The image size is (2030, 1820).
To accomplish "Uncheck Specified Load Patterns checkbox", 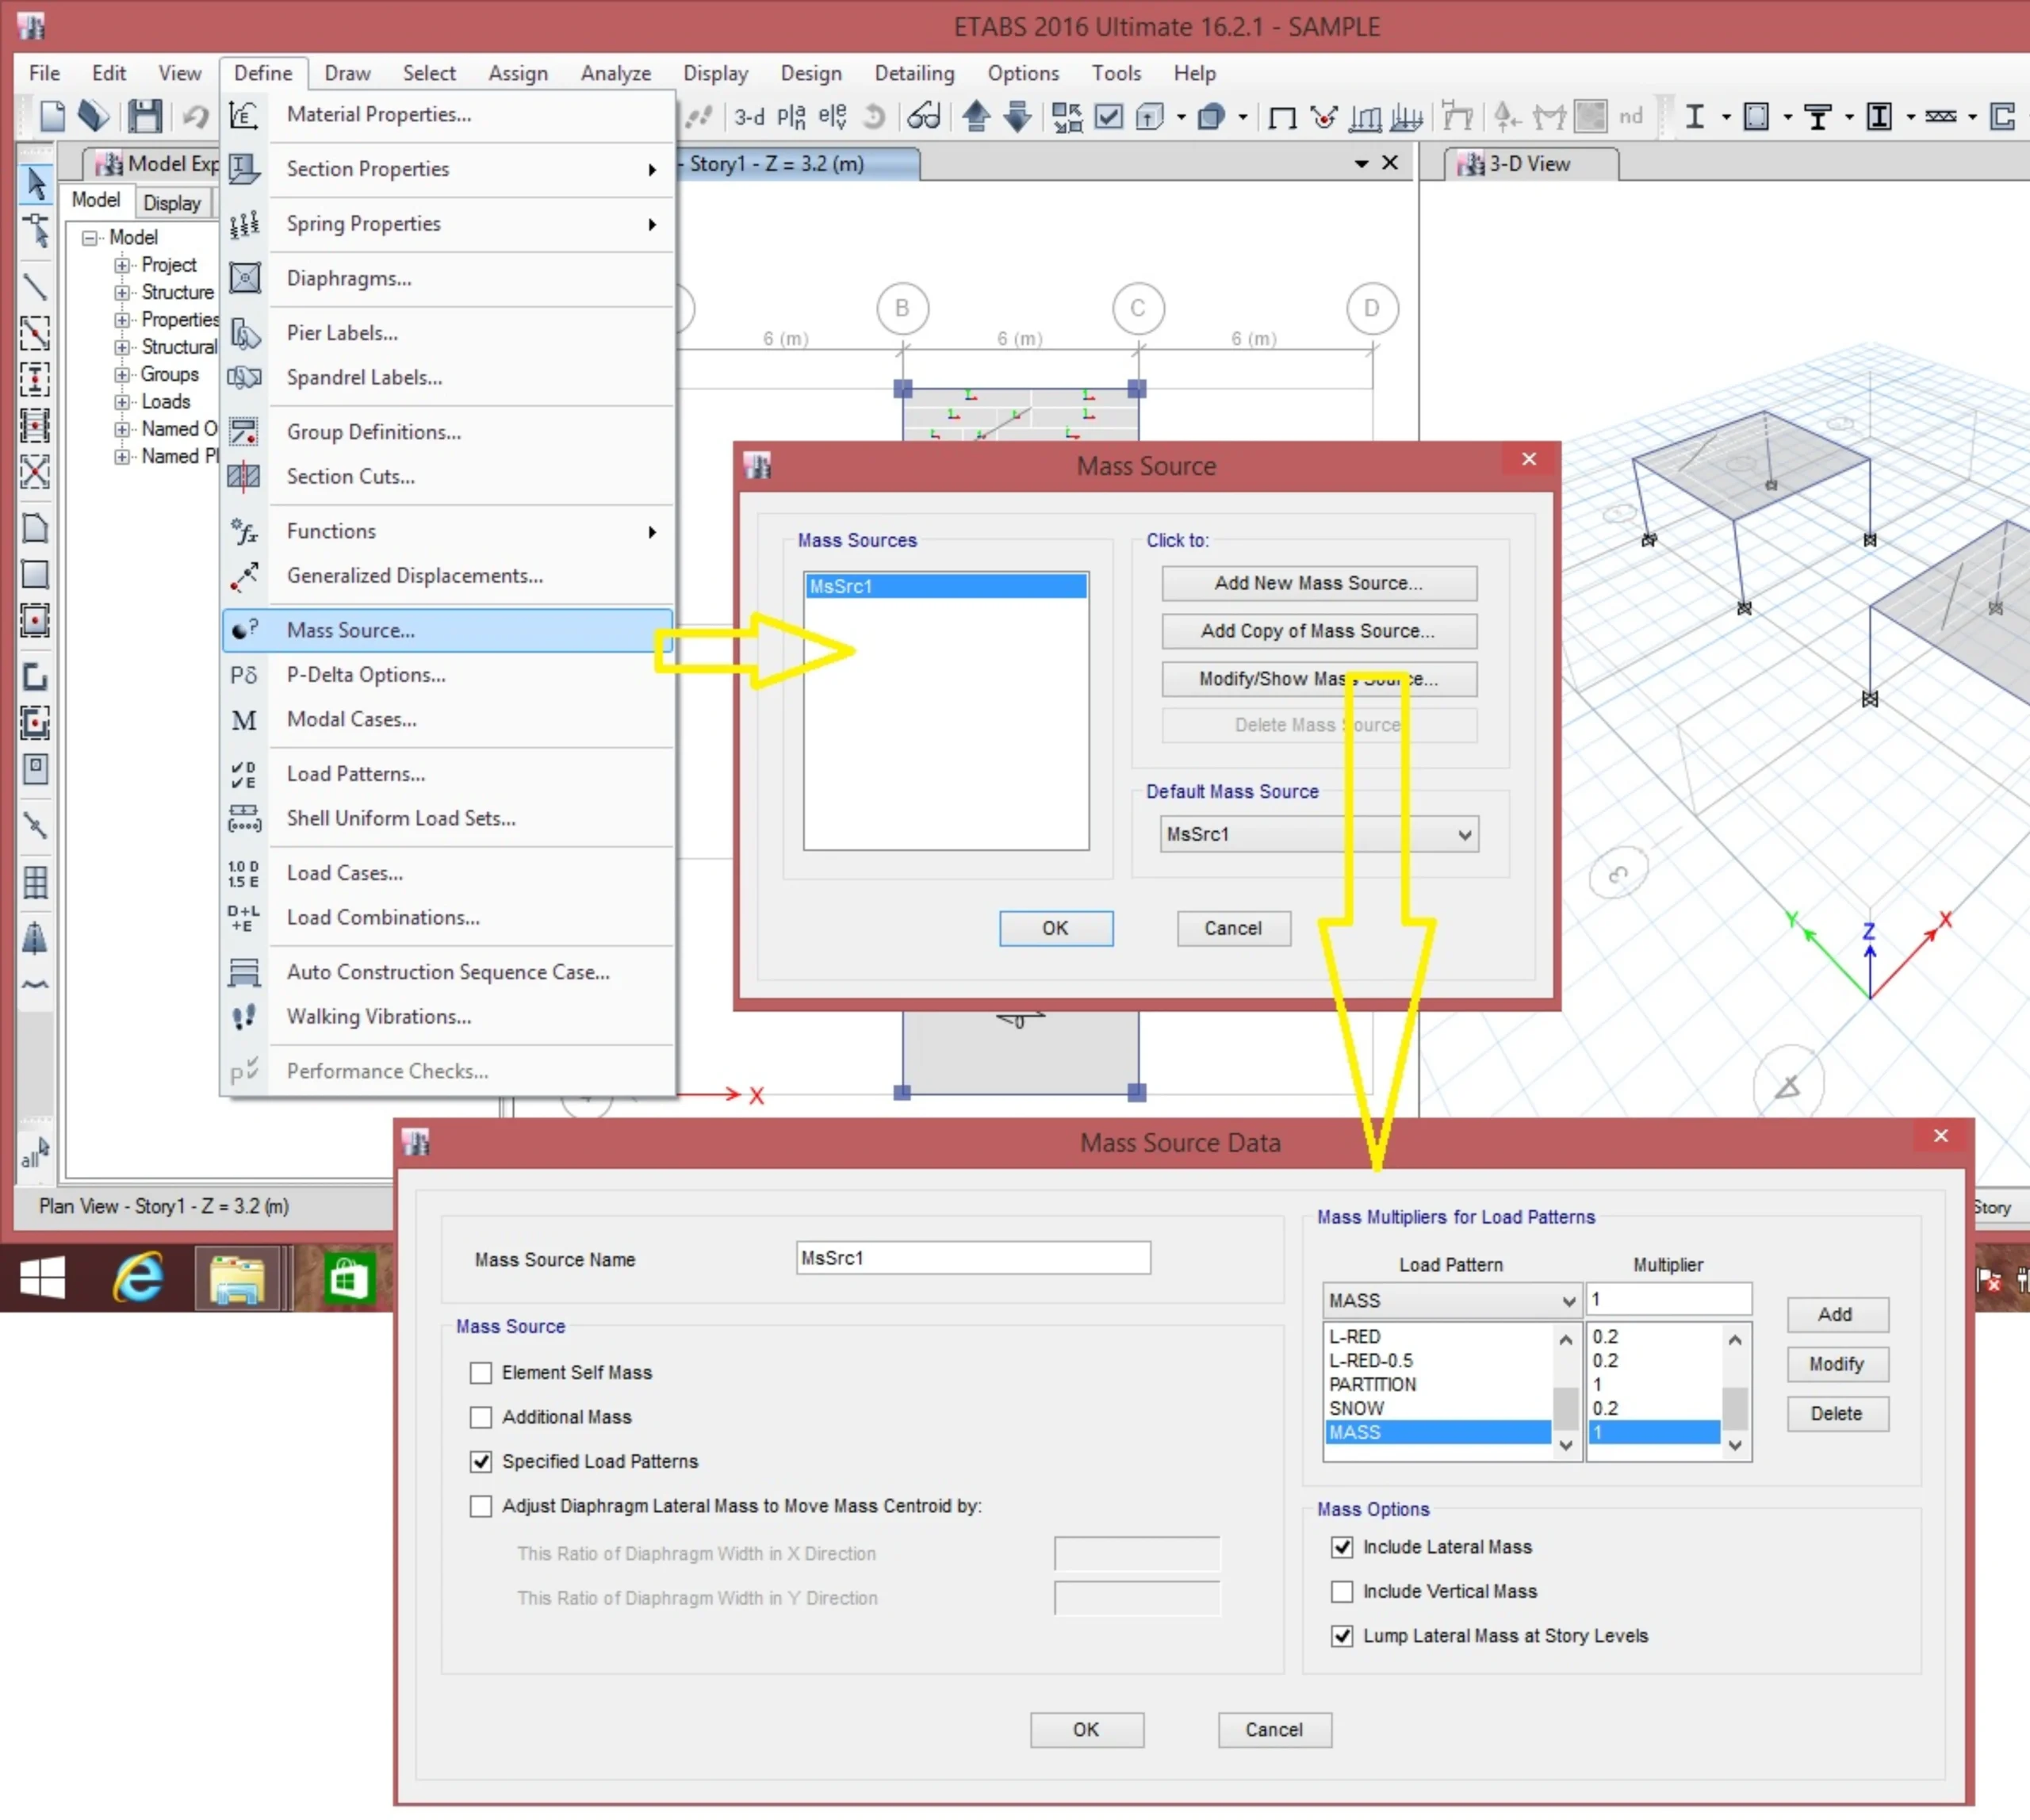I will point(481,1462).
